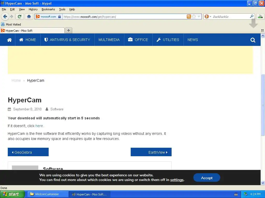Open the File menu

[4, 9]
